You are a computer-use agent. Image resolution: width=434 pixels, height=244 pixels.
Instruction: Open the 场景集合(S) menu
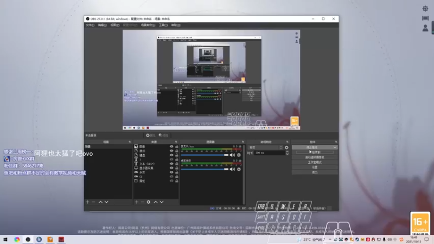(148, 25)
